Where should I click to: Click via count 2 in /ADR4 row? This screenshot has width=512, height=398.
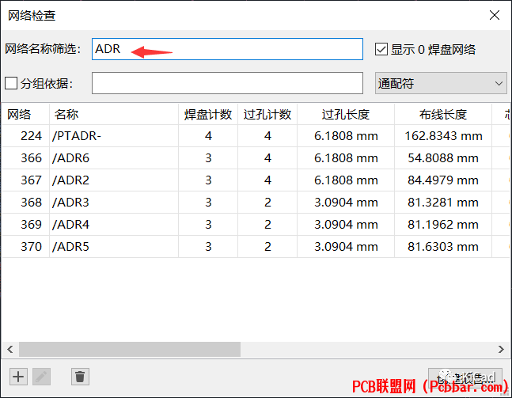coord(267,225)
